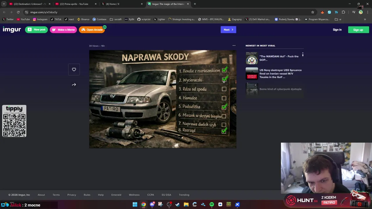Open Discord from the taskbar

152,204
